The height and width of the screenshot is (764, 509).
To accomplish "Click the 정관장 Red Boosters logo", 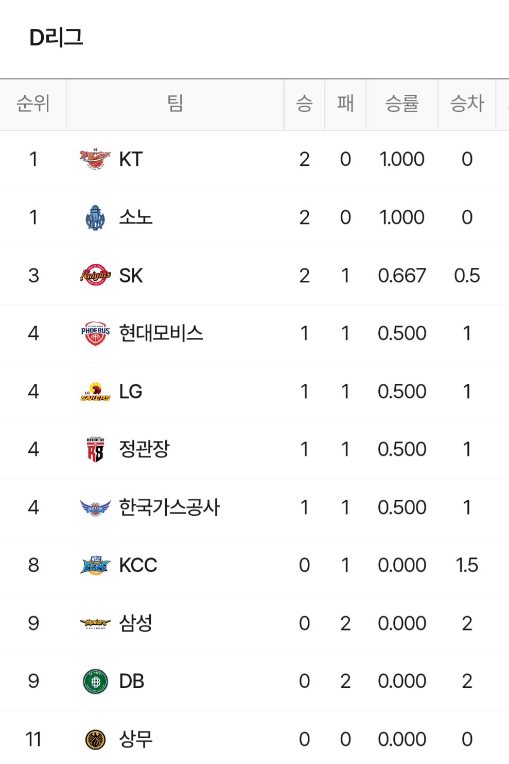I will pos(95,449).
